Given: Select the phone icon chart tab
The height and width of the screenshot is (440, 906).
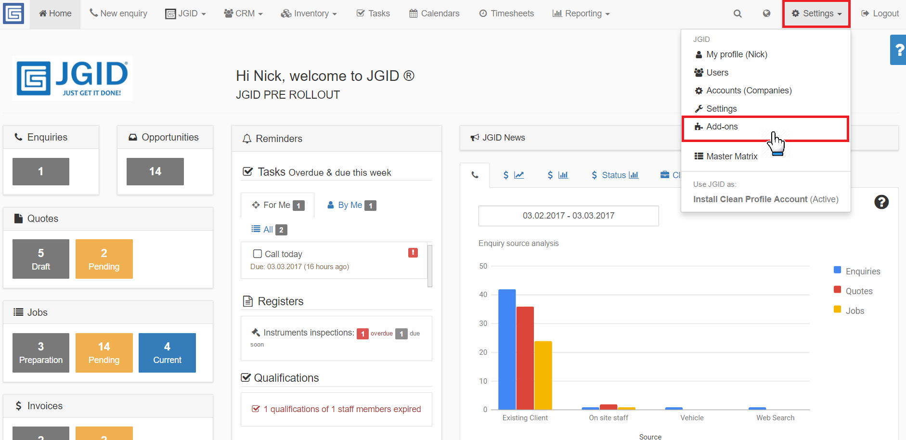Looking at the screenshot, I should (x=475, y=175).
